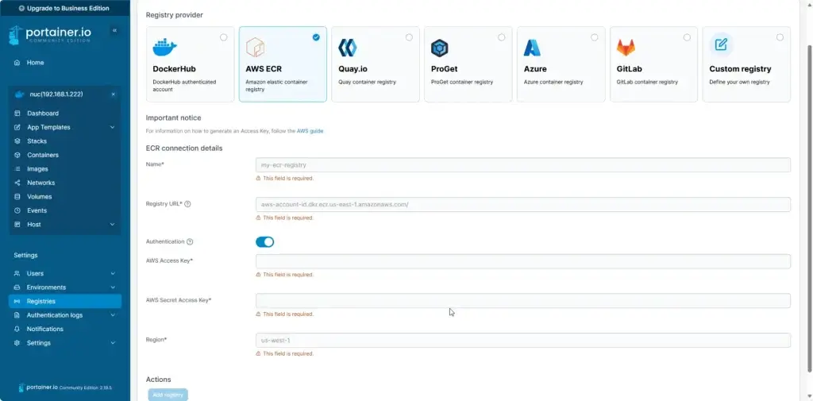Click the Add registry button
The image size is (813, 401).
pyautogui.click(x=168, y=395)
